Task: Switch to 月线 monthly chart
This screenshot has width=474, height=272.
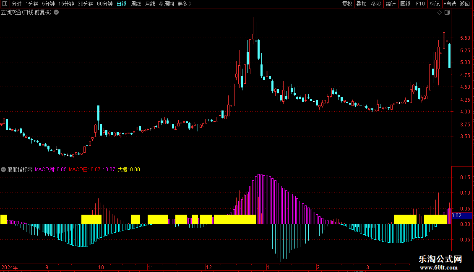Action: tap(150, 4)
